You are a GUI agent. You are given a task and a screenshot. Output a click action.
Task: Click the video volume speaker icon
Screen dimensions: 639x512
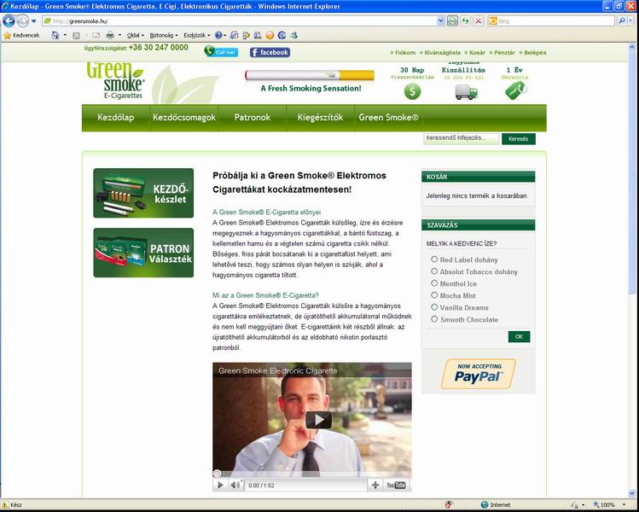(x=235, y=485)
